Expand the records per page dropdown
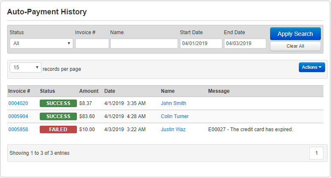 (x=25, y=67)
